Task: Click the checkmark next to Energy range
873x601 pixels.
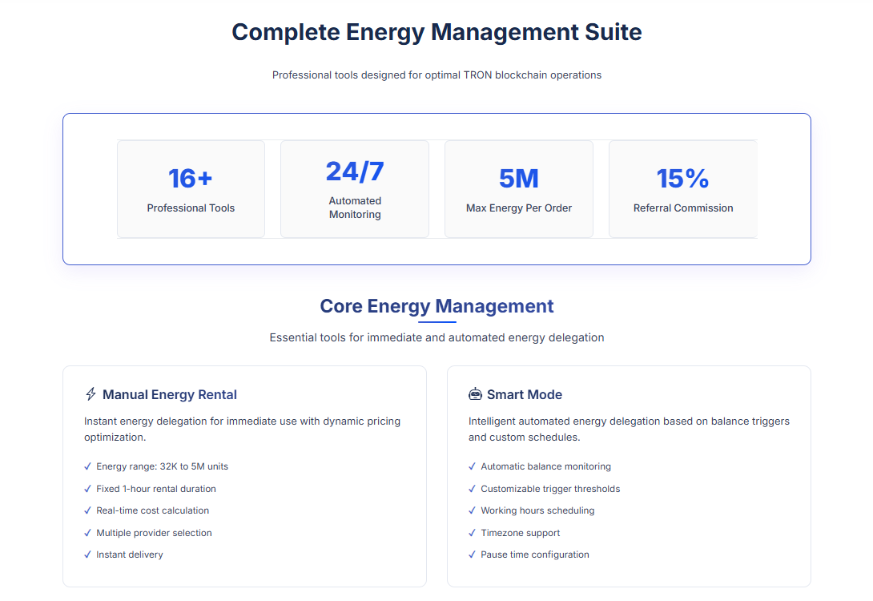Action: pyautogui.click(x=87, y=466)
